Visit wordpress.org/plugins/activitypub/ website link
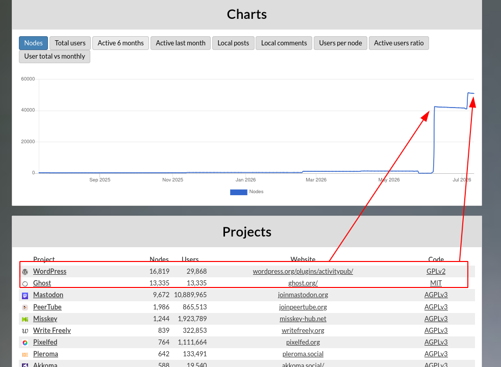The width and height of the screenshot is (501, 367). tap(303, 271)
